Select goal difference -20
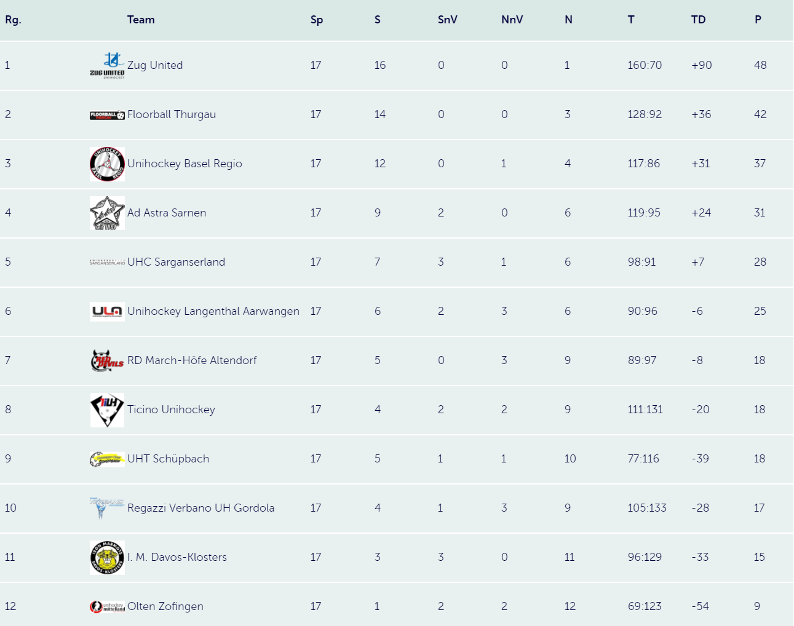Viewport: 794px width, 626px height. (x=700, y=410)
